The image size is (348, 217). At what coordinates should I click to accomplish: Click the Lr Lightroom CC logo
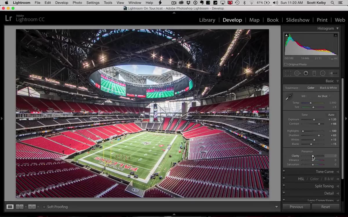[25, 19]
